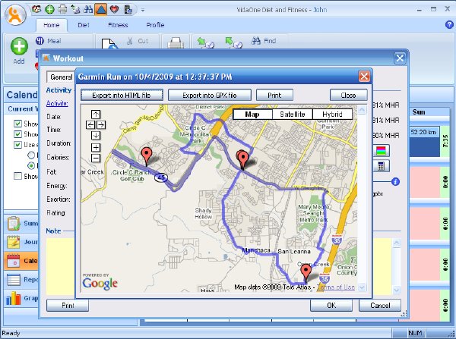Toggle the first Show checkbox in Calendar panel
Screen dimensions: 456x339
point(17,124)
